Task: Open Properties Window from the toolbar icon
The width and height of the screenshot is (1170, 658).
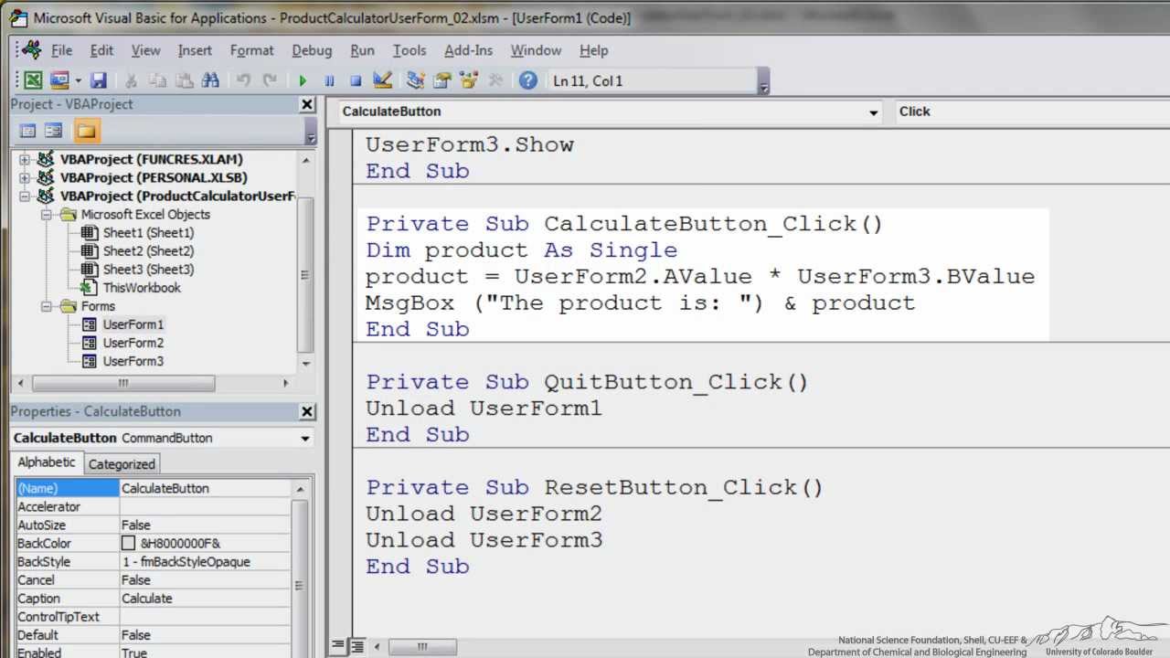Action: click(442, 80)
